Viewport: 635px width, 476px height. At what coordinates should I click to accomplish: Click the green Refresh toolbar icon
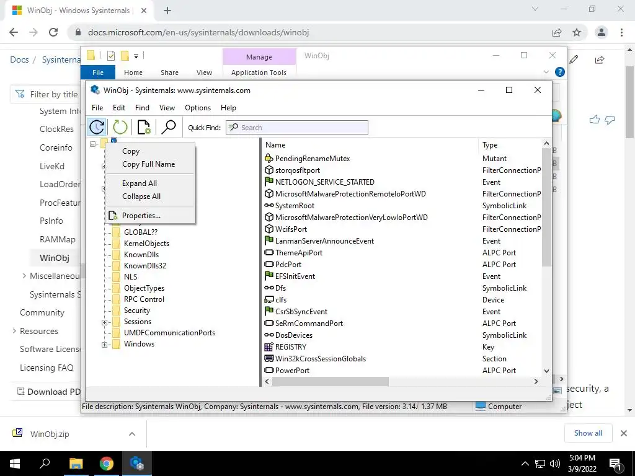coord(120,127)
